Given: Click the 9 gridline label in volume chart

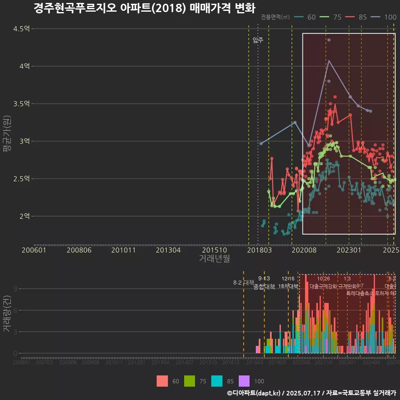Looking at the screenshot, I should (15, 289).
